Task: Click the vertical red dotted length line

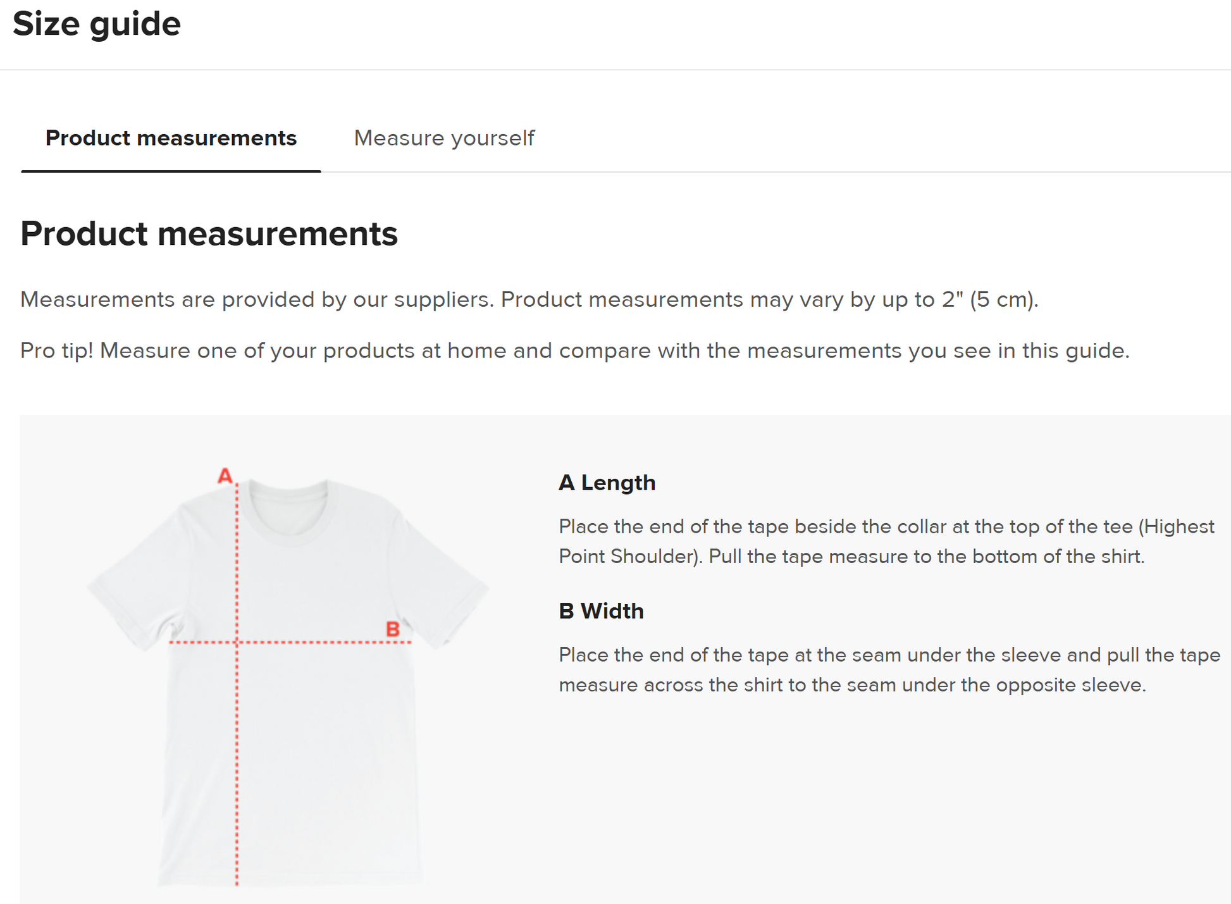Action: pos(237,759)
